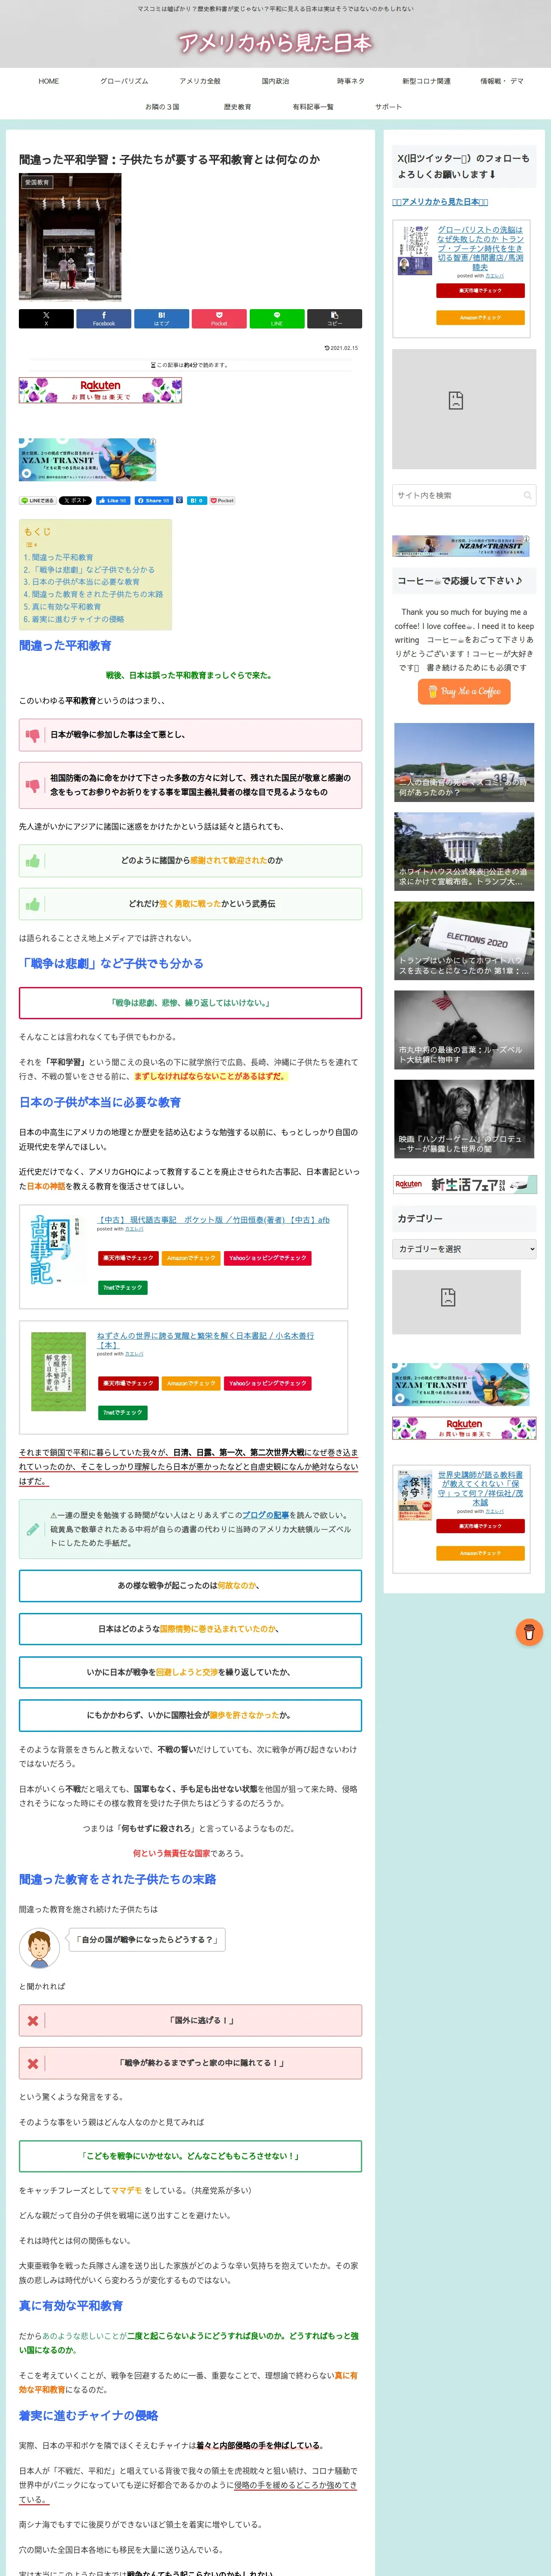Click the Buy Me a Coffee button
Viewport: 551px width, 2576px height.
pos(464,691)
